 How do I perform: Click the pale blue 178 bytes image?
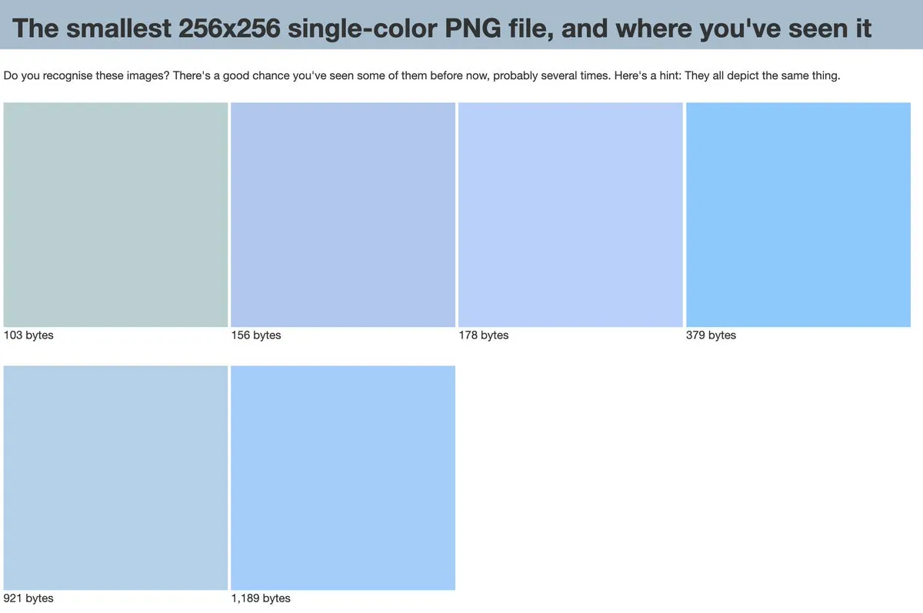(571, 215)
